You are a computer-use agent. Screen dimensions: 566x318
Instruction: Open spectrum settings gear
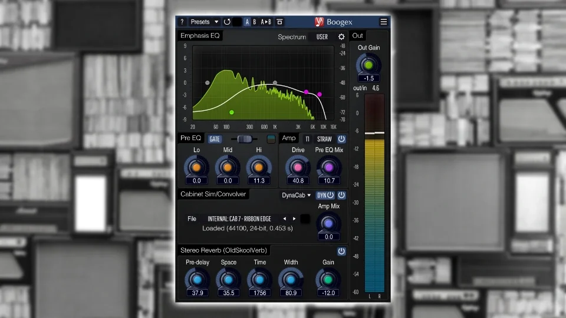pyautogui.click(x=341, y=37)
